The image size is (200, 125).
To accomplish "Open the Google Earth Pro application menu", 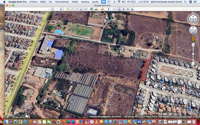I will [x=18, y=2].
